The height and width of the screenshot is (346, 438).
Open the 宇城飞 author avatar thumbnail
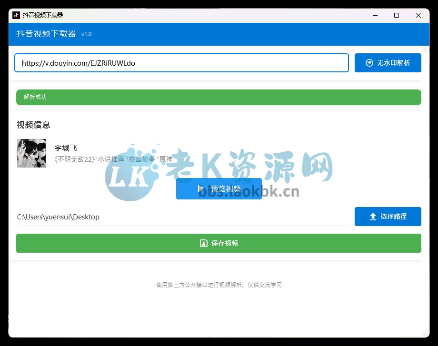(x=31, y=153)
